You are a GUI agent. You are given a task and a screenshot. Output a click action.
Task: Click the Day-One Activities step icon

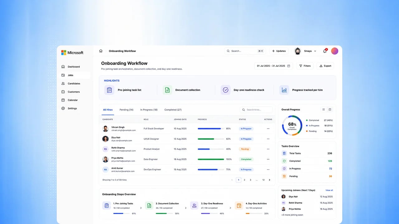[239, 206]
